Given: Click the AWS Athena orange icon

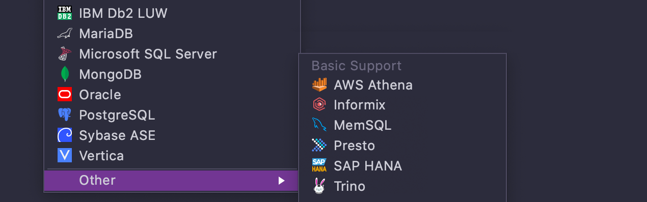Looking at the screenshot, I should click(x=319, y=84).
